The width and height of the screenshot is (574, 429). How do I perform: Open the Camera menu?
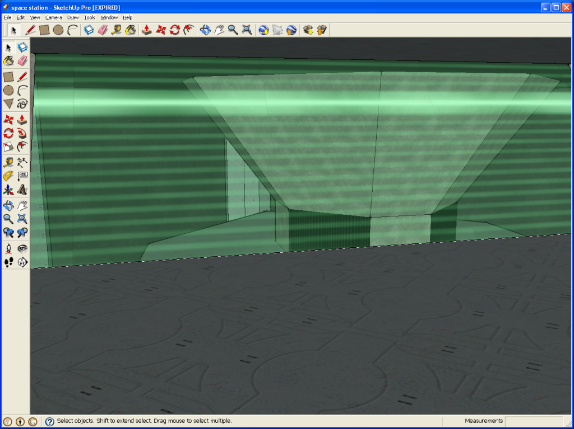(x=53, y=17)
